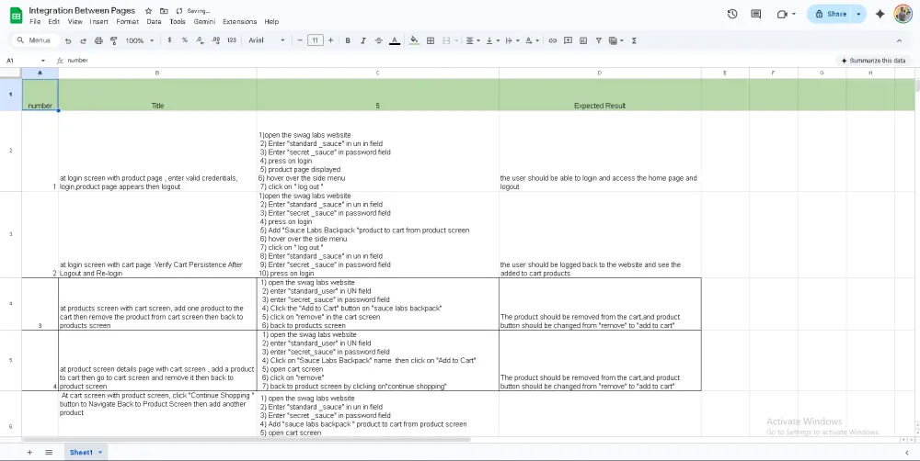Select the Sheet1 tab
This screenshot has width=920, height=461.
pyautogui.click(x=86, y=452)
